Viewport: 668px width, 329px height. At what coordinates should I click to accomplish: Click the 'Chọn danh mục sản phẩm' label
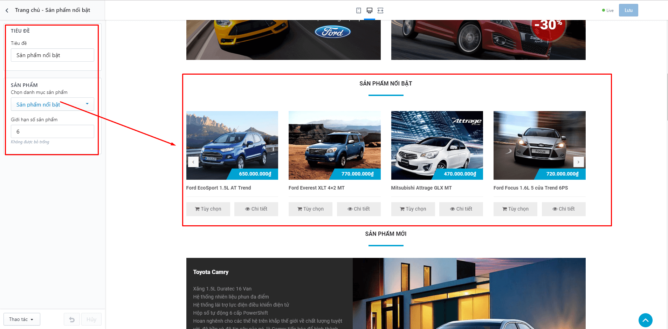tap(39, 92)
